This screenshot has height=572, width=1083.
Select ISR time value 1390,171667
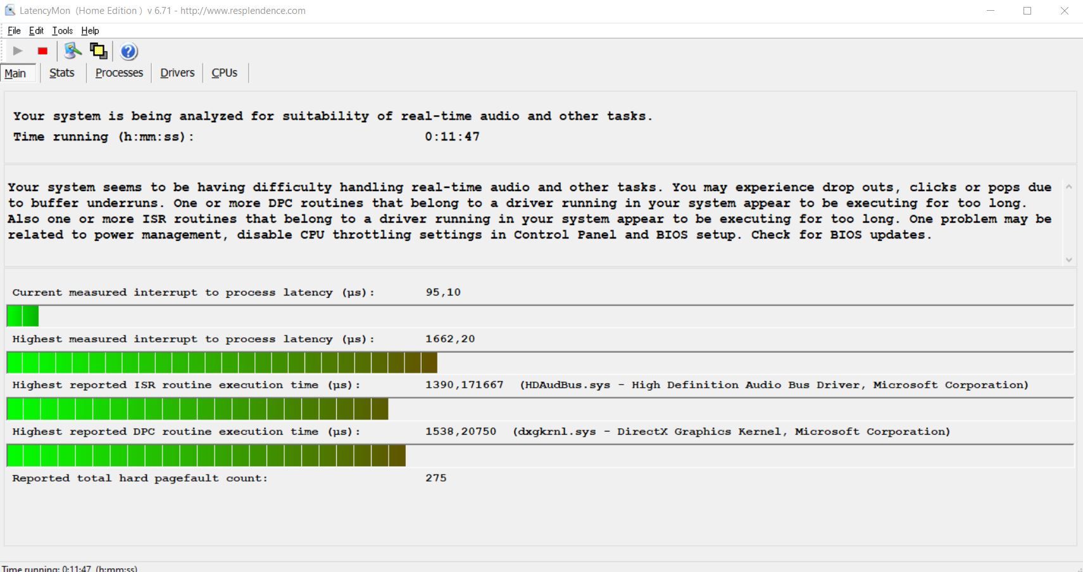coord(465,385)
